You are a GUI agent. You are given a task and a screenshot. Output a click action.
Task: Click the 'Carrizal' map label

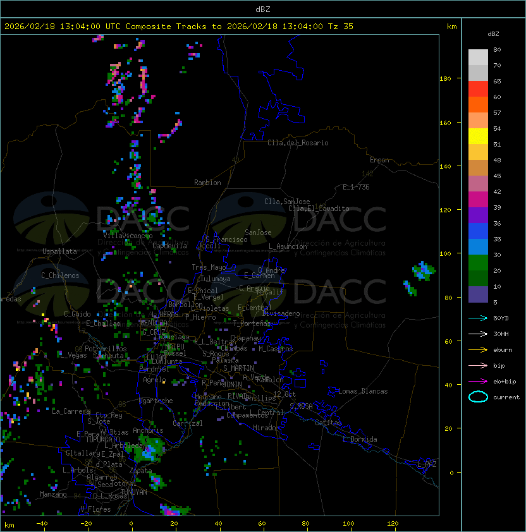[x=187, y=423]
